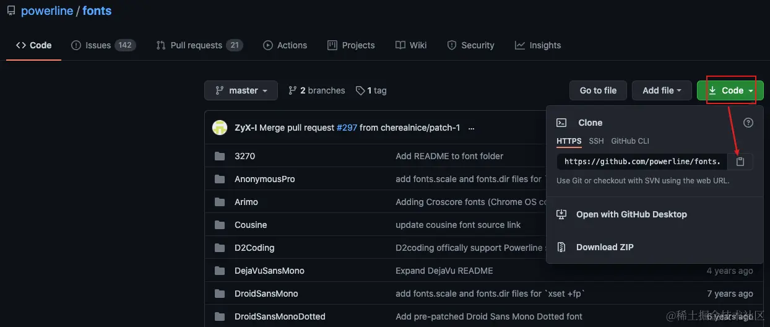Switch to the SSH clone tab
Viewport: 770px width, 327px height.
tap(596, 141)
